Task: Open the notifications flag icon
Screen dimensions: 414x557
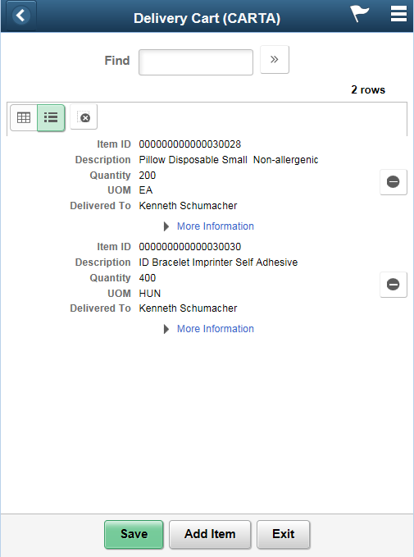Action: [x=359, y=14]
